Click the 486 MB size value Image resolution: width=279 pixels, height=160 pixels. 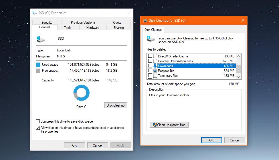(229, 66)
